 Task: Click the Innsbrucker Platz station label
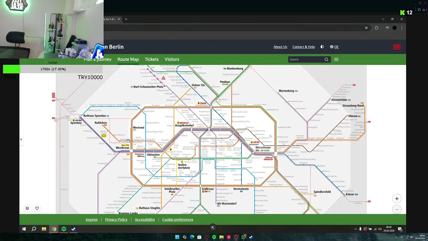point(172,190)
